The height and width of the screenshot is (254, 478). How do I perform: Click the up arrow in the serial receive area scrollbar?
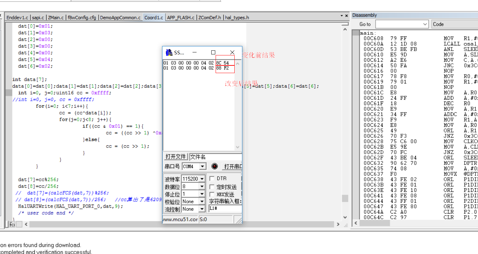coord(238,63)
